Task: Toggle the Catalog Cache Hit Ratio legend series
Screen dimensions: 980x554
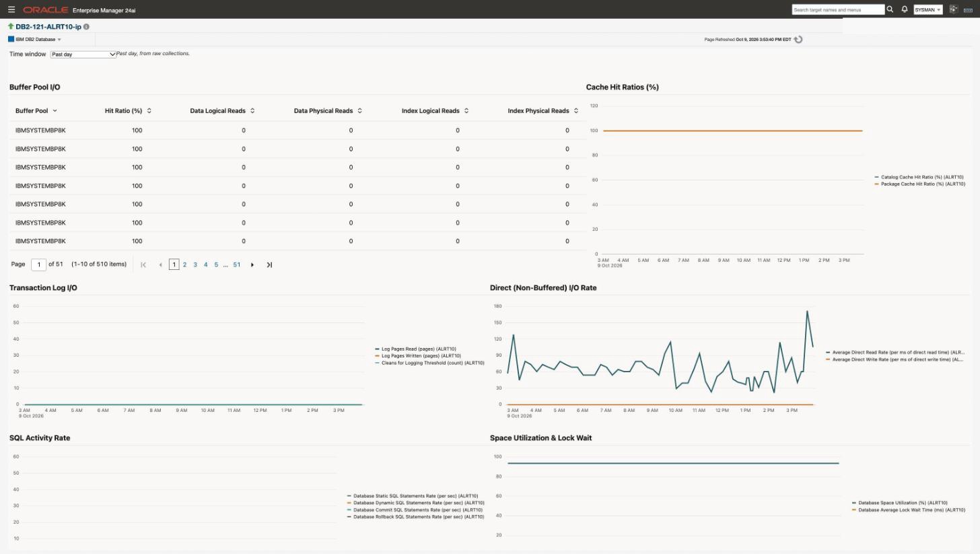Action: [919, 178]
